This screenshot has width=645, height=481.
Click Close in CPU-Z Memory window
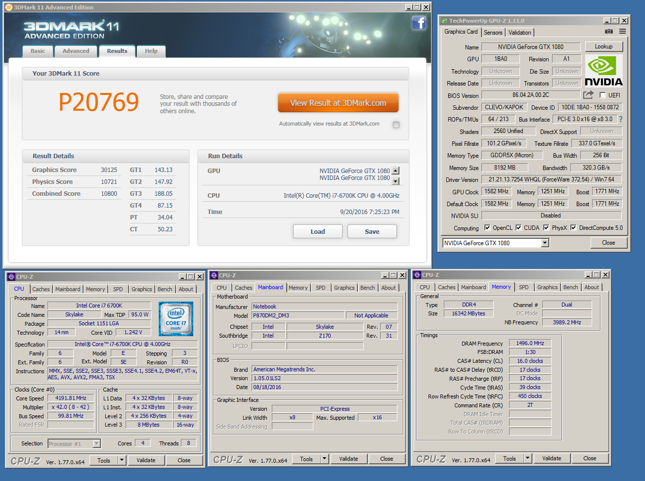pyautogui.click(x=590, y=458)
